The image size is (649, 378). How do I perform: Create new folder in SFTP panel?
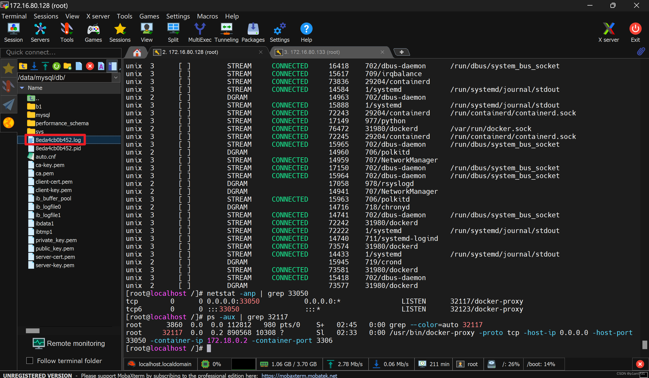click(67, 66)
